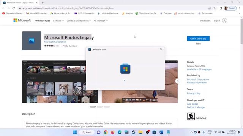Open Steam from the taskbar
The height and width of the screenshot is (136, 243).
(133, 132)
